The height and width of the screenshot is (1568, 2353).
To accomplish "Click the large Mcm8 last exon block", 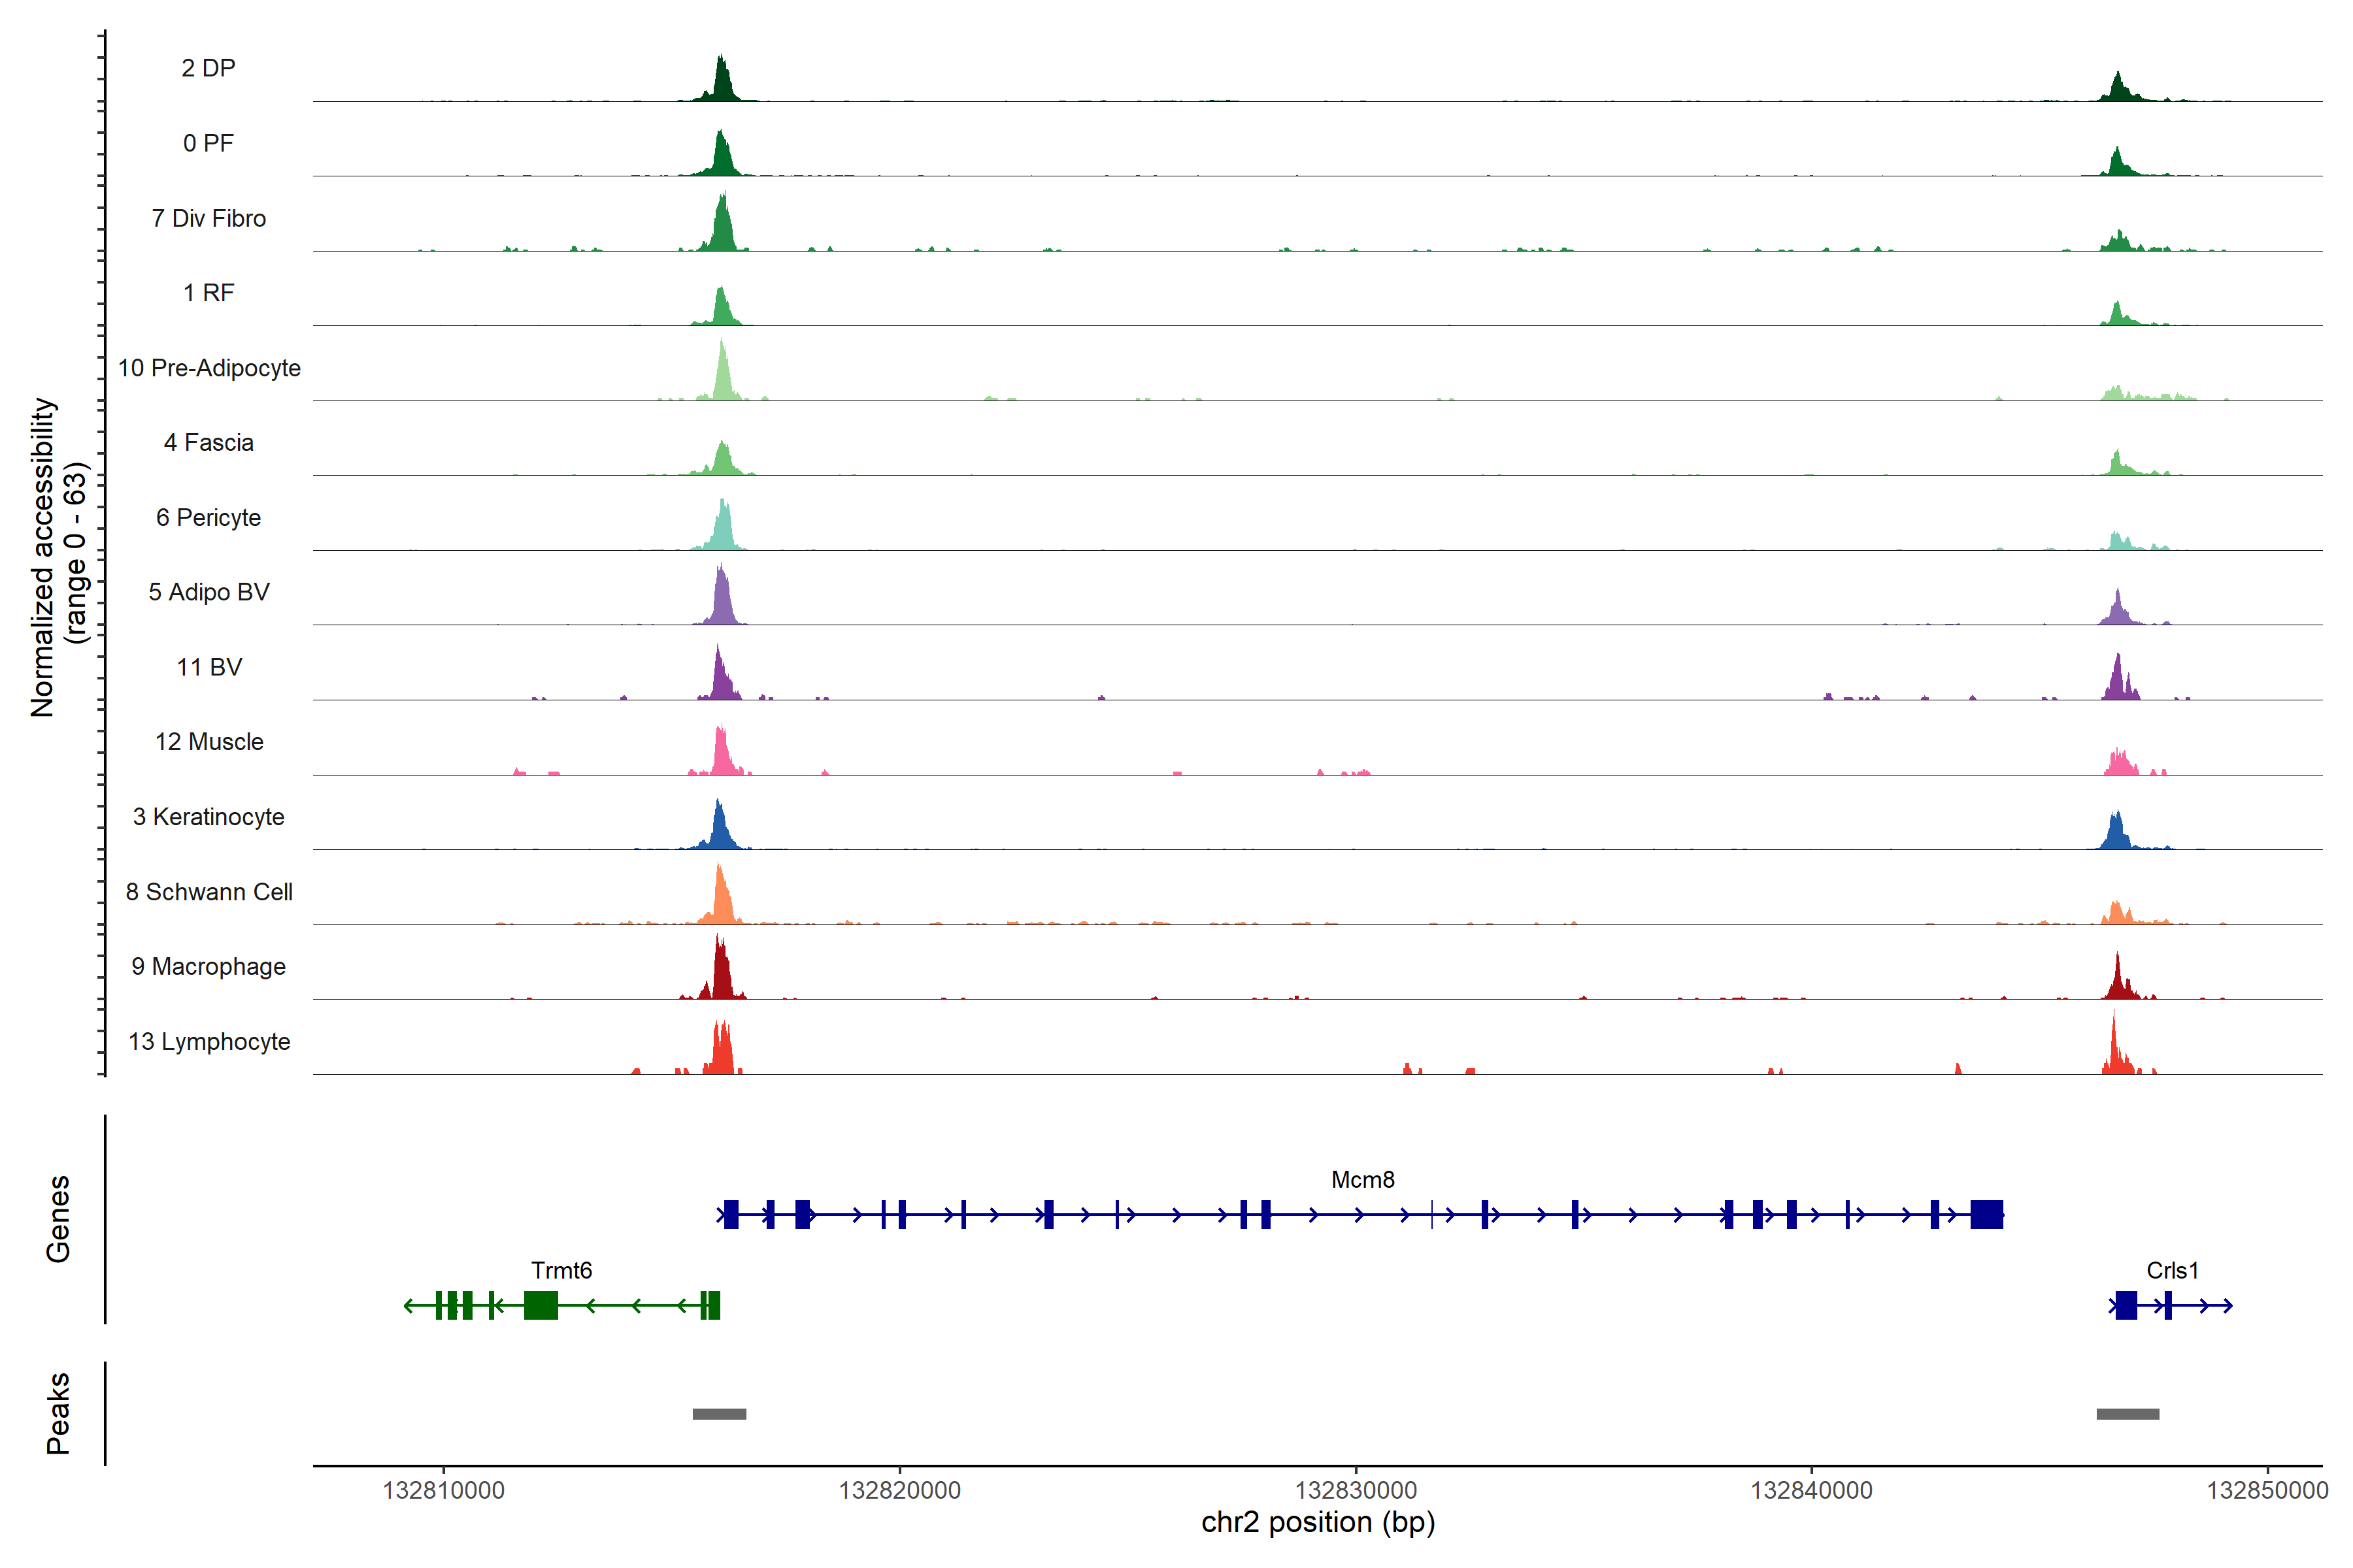I will pyautogui.click(x=1986, y=1215).
